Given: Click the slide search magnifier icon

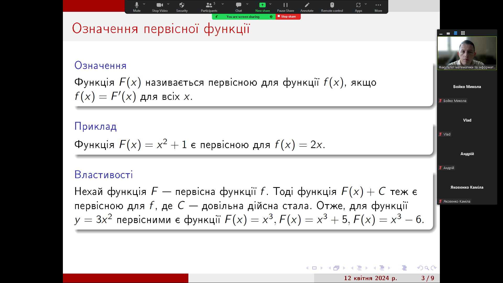Looking at the screenshot, I should tap(427, 268).
